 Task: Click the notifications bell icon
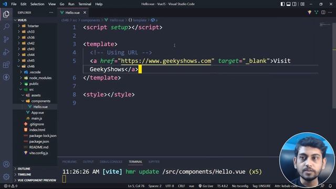point(330,186)
